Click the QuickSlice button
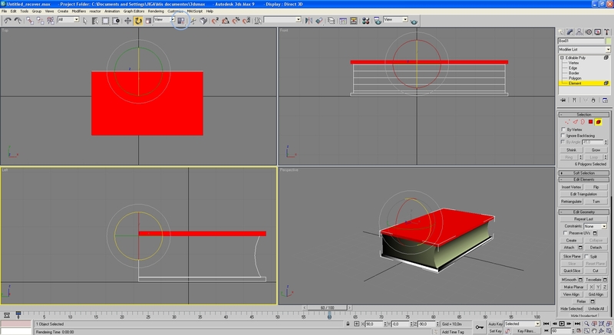Image resolution: width=614 pixels, height=335 pixels. click(x=572, y=271)
